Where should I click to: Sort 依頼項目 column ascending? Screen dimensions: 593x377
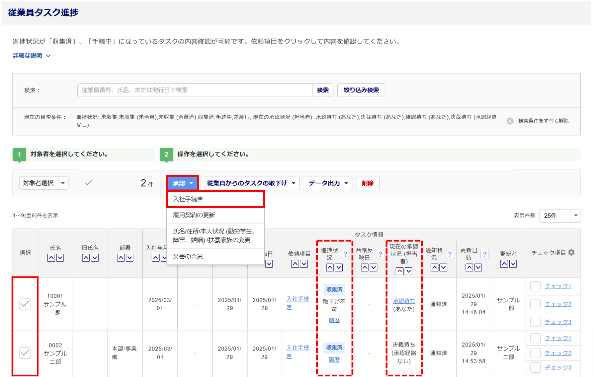coord(295,264)
